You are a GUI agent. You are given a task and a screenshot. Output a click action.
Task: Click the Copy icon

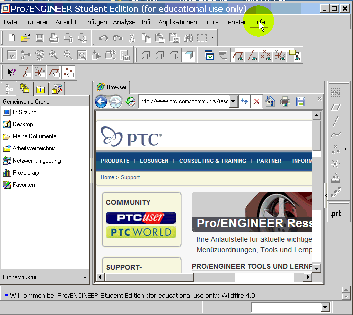tap(146, 38)
